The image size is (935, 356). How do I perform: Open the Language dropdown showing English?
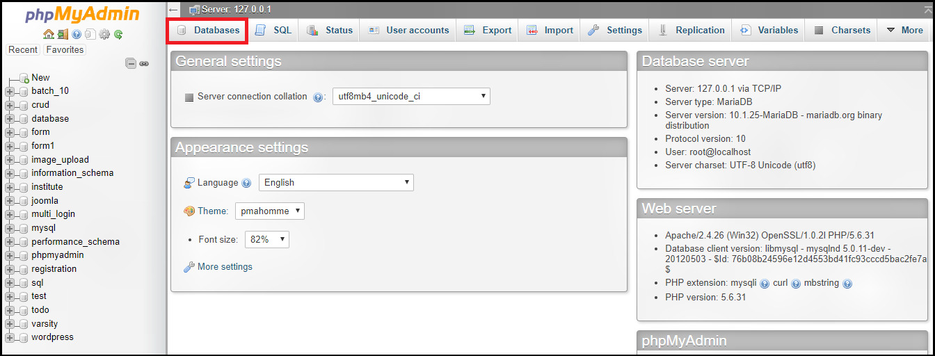336,183
